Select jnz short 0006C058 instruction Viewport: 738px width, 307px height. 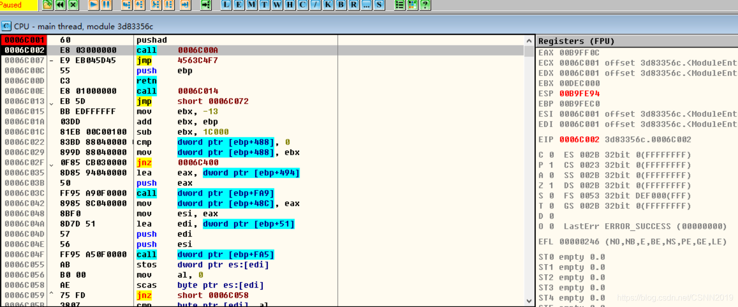(262, 295)
